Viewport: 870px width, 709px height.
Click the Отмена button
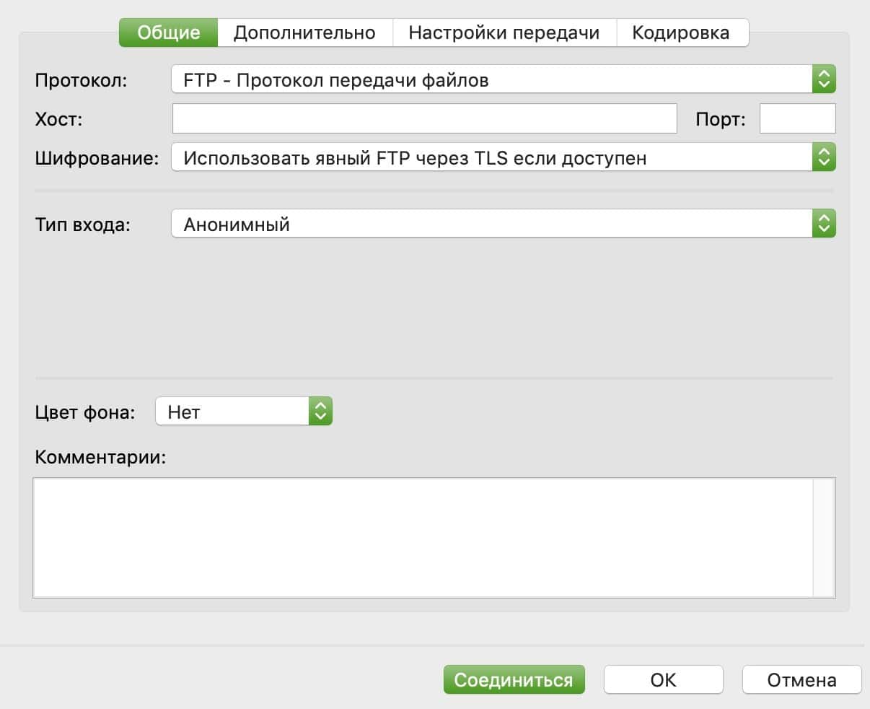pos(801,679)
